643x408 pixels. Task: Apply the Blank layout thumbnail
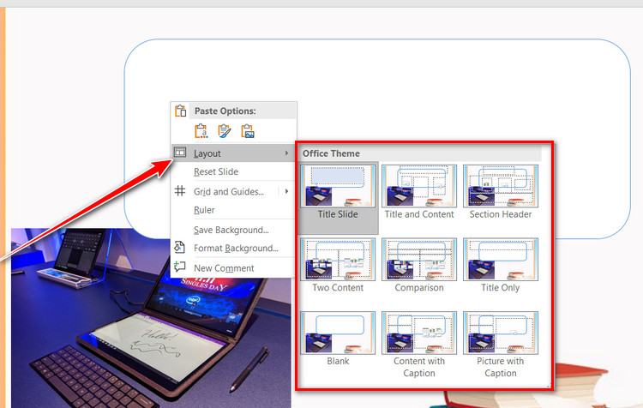click(x=338, y=333)
